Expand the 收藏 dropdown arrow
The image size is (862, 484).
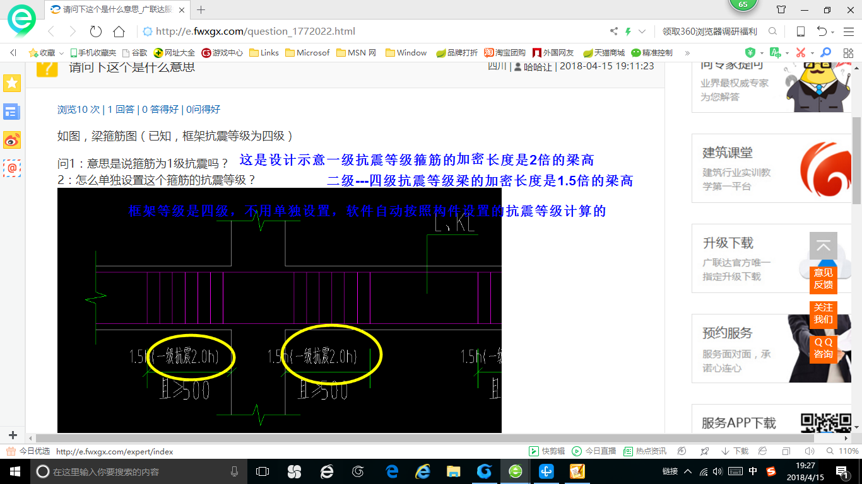click(x=62, y=54)
